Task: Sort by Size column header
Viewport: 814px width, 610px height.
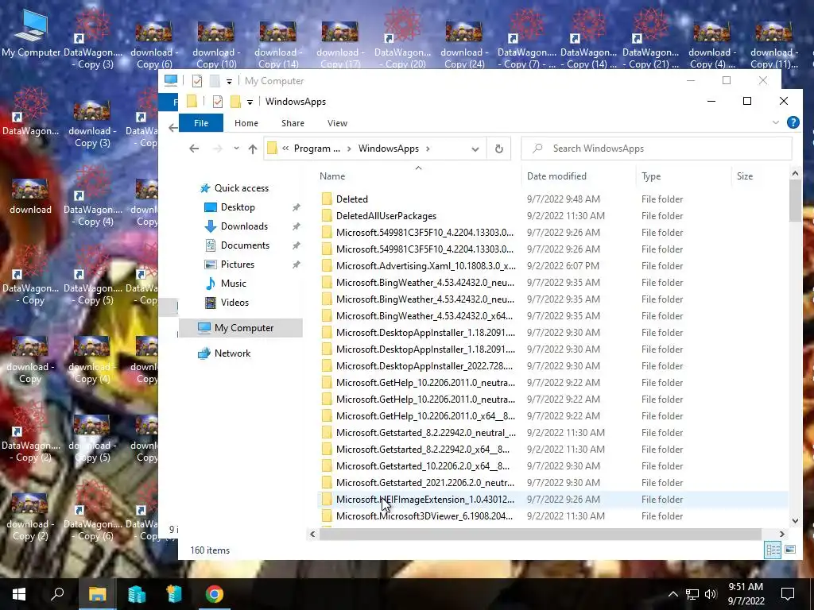Action: [x=759, y=176]
